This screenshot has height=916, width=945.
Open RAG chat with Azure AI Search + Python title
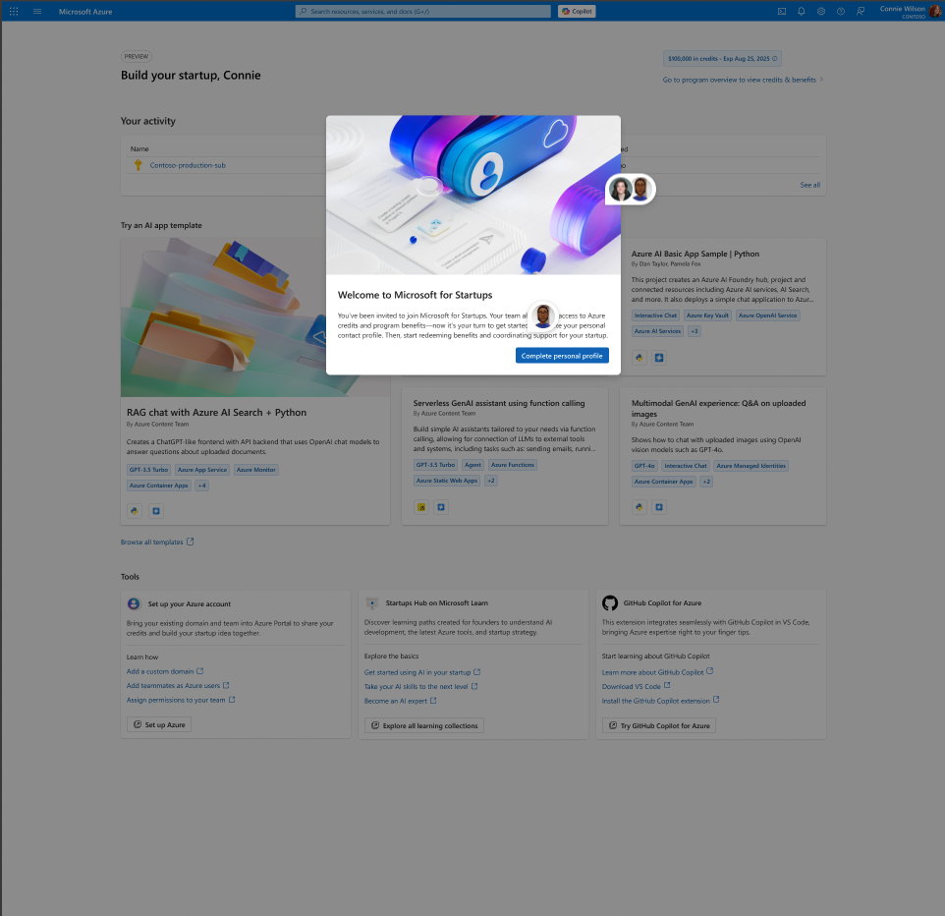tap(216, 413)
